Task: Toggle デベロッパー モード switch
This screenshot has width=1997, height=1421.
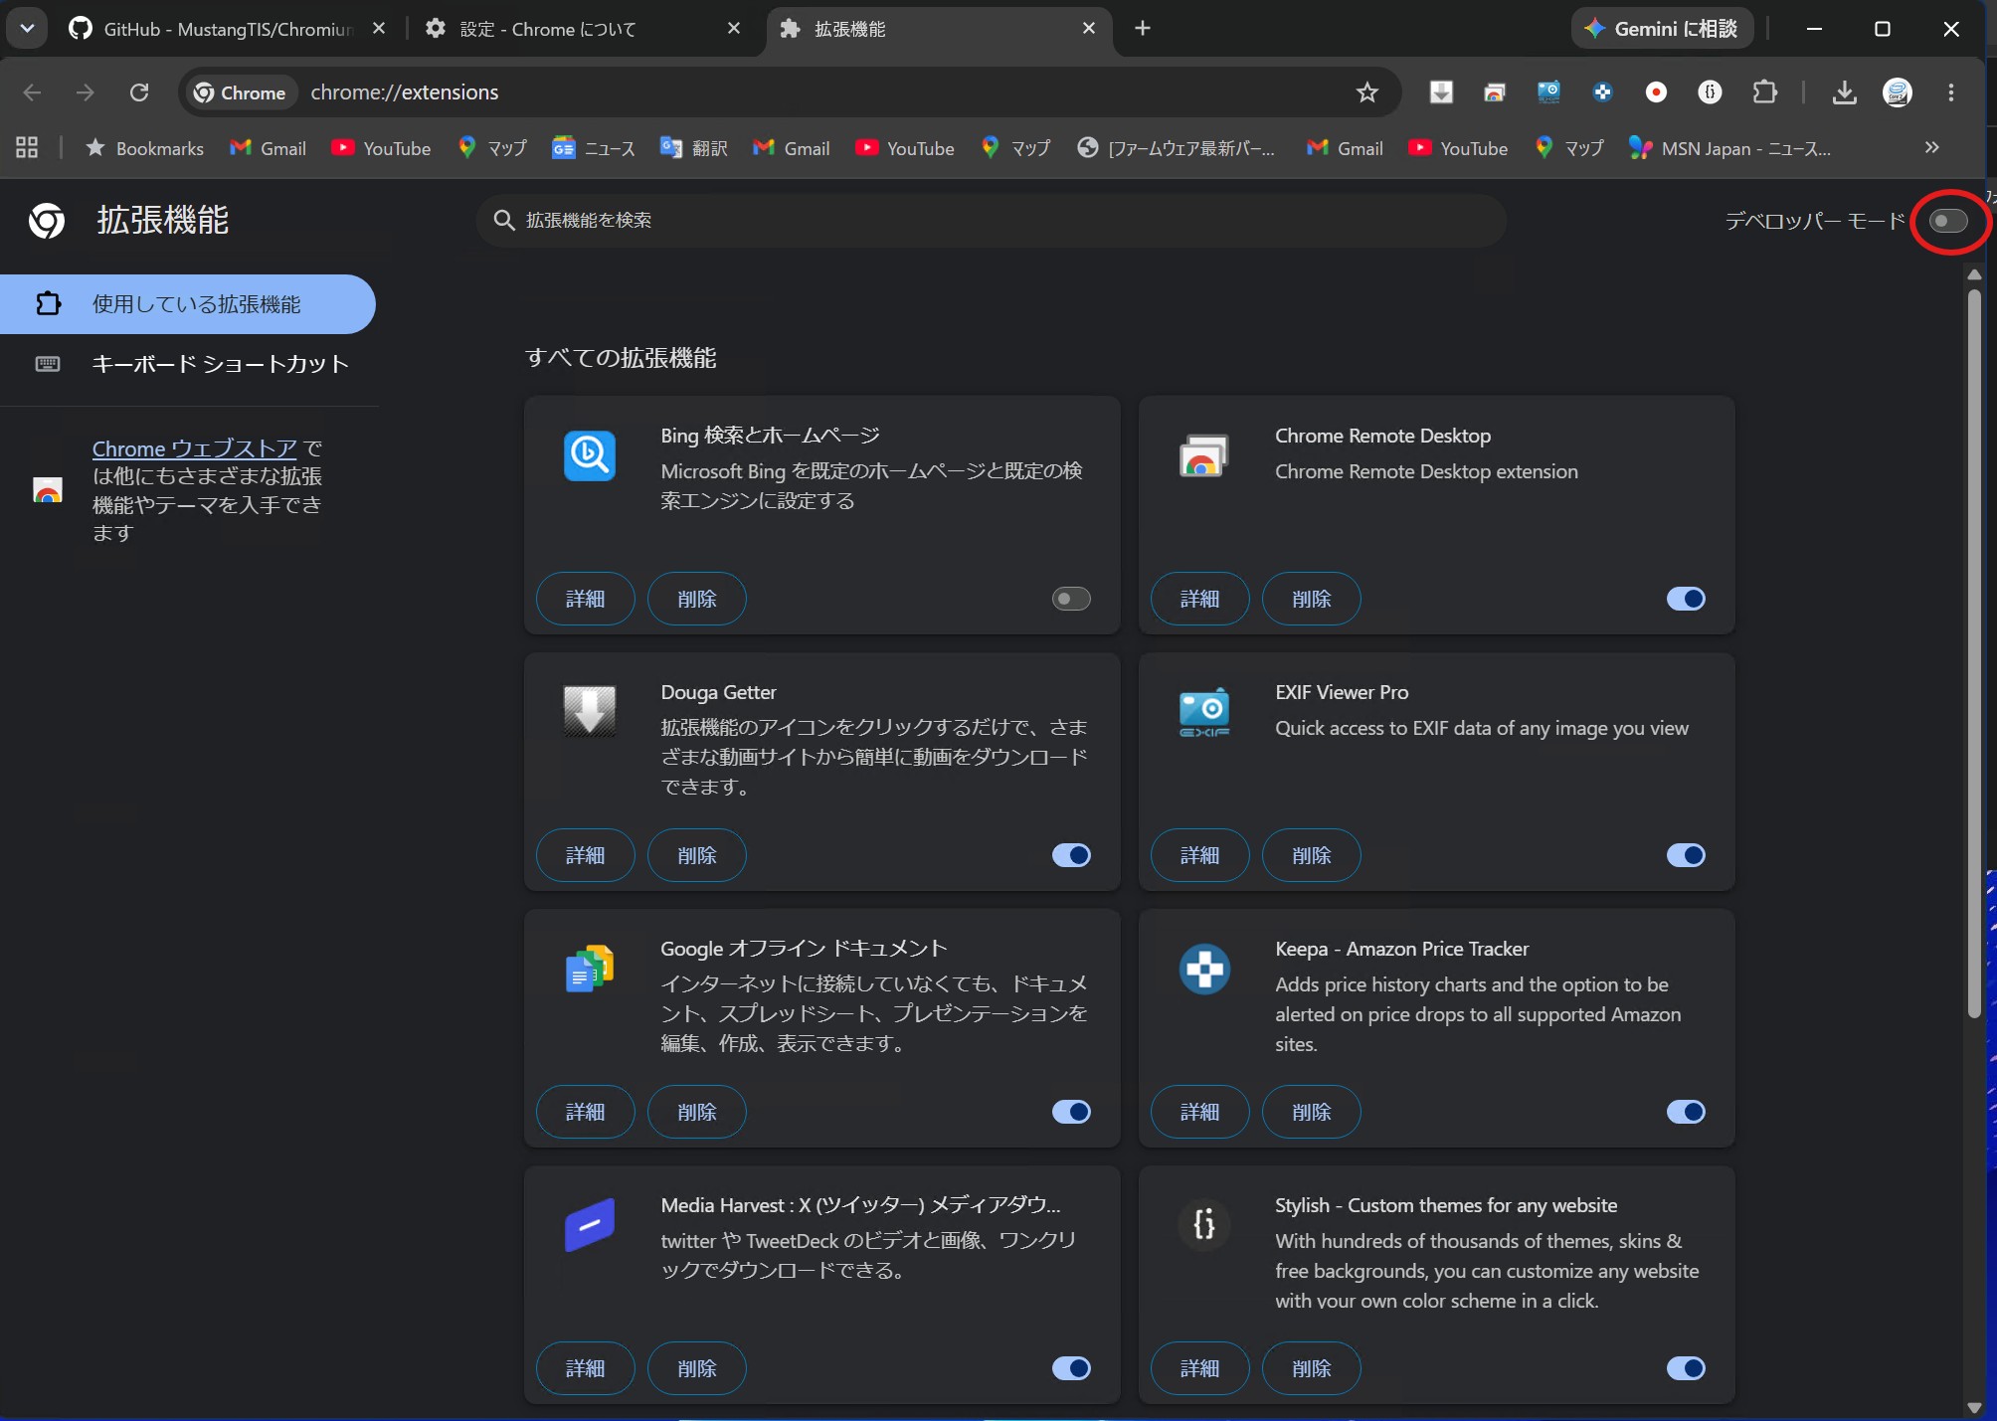Action: pos(1948,221)
